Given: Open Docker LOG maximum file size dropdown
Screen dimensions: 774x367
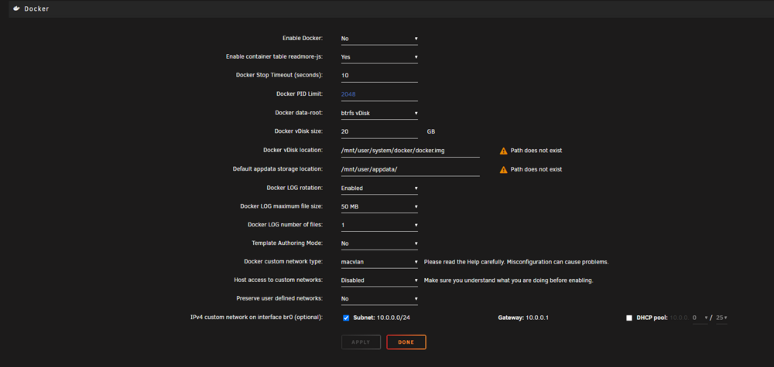Looking at the screenshot, I should pos(379,207).
